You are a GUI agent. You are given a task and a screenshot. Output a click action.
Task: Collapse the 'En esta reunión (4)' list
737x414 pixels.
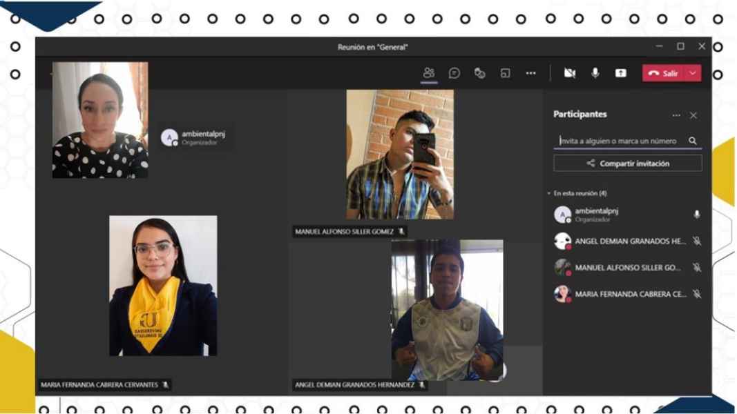coord(549,194)
